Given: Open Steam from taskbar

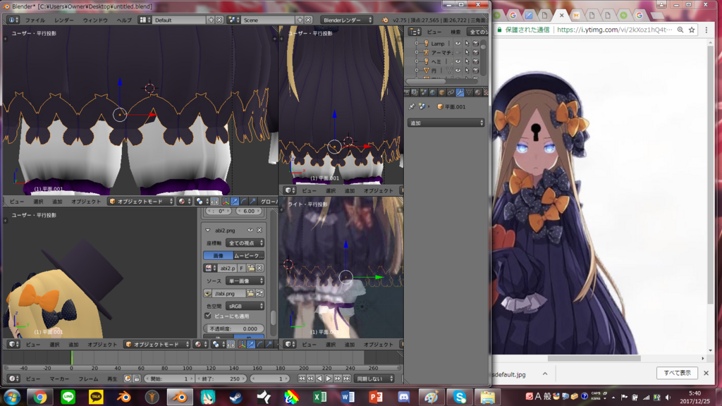Looking at the screenshot, I should click(235, 397).
